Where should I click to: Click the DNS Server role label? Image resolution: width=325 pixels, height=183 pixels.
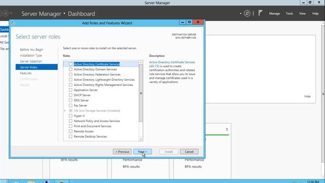81,101
